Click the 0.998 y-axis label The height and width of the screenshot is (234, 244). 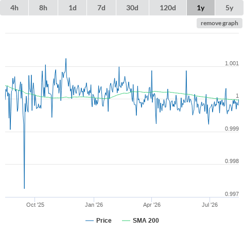tap(232, 161)
